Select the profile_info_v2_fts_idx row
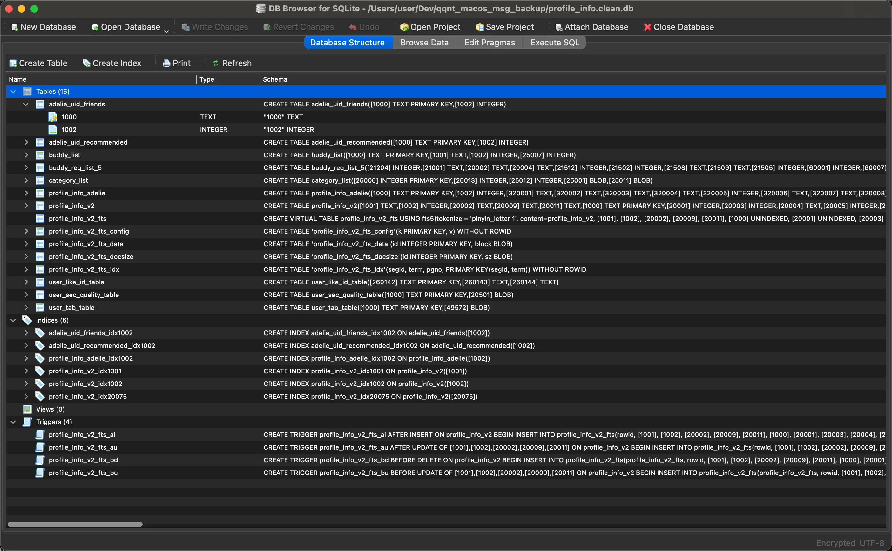 coord(446,270)
